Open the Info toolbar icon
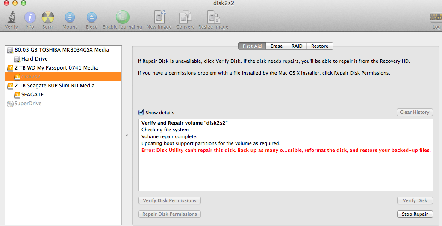 tap(30, 18)
